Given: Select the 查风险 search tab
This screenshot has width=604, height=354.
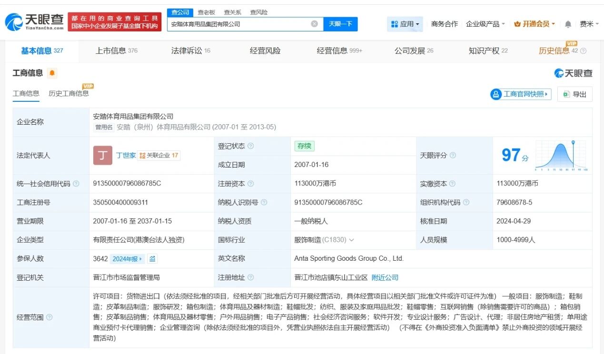Looking at the screenshot, I should point(258,12).
